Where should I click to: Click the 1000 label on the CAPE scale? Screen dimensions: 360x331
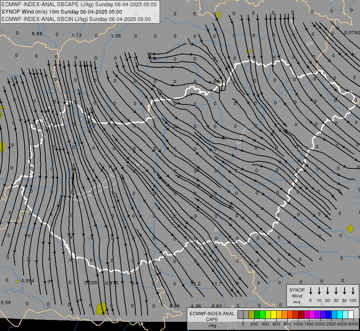(298, 324)
